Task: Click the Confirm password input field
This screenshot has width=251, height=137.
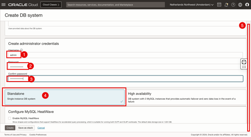Action: 126,79
